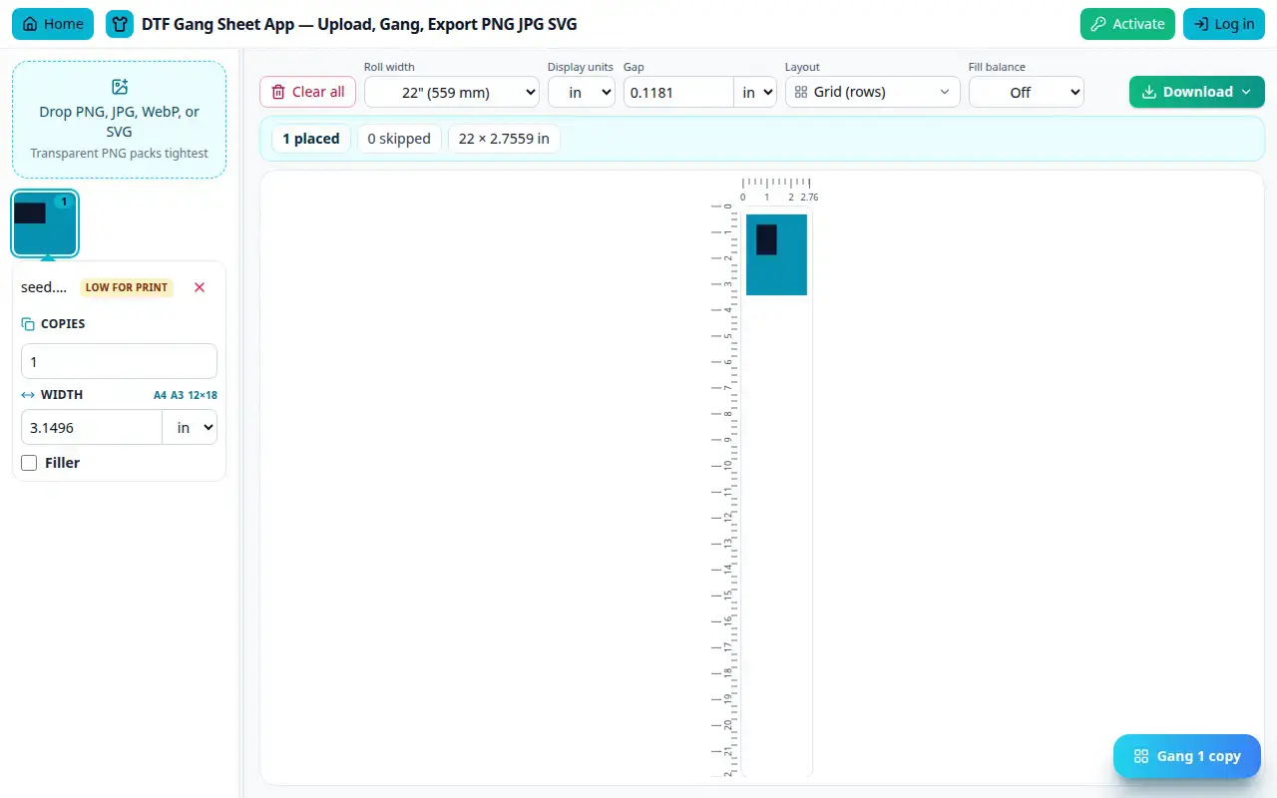Apply A4 width preset
This screenshot has height=798, width=1277.
tap(160, 395)
